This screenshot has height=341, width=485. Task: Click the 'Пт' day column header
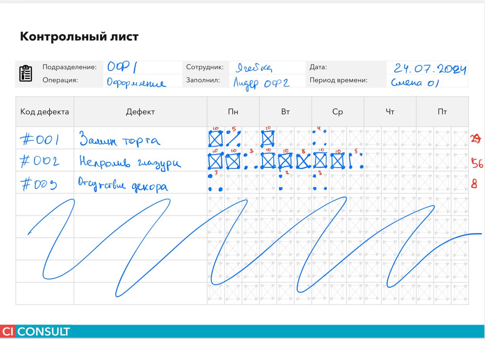tap(442, 112)
